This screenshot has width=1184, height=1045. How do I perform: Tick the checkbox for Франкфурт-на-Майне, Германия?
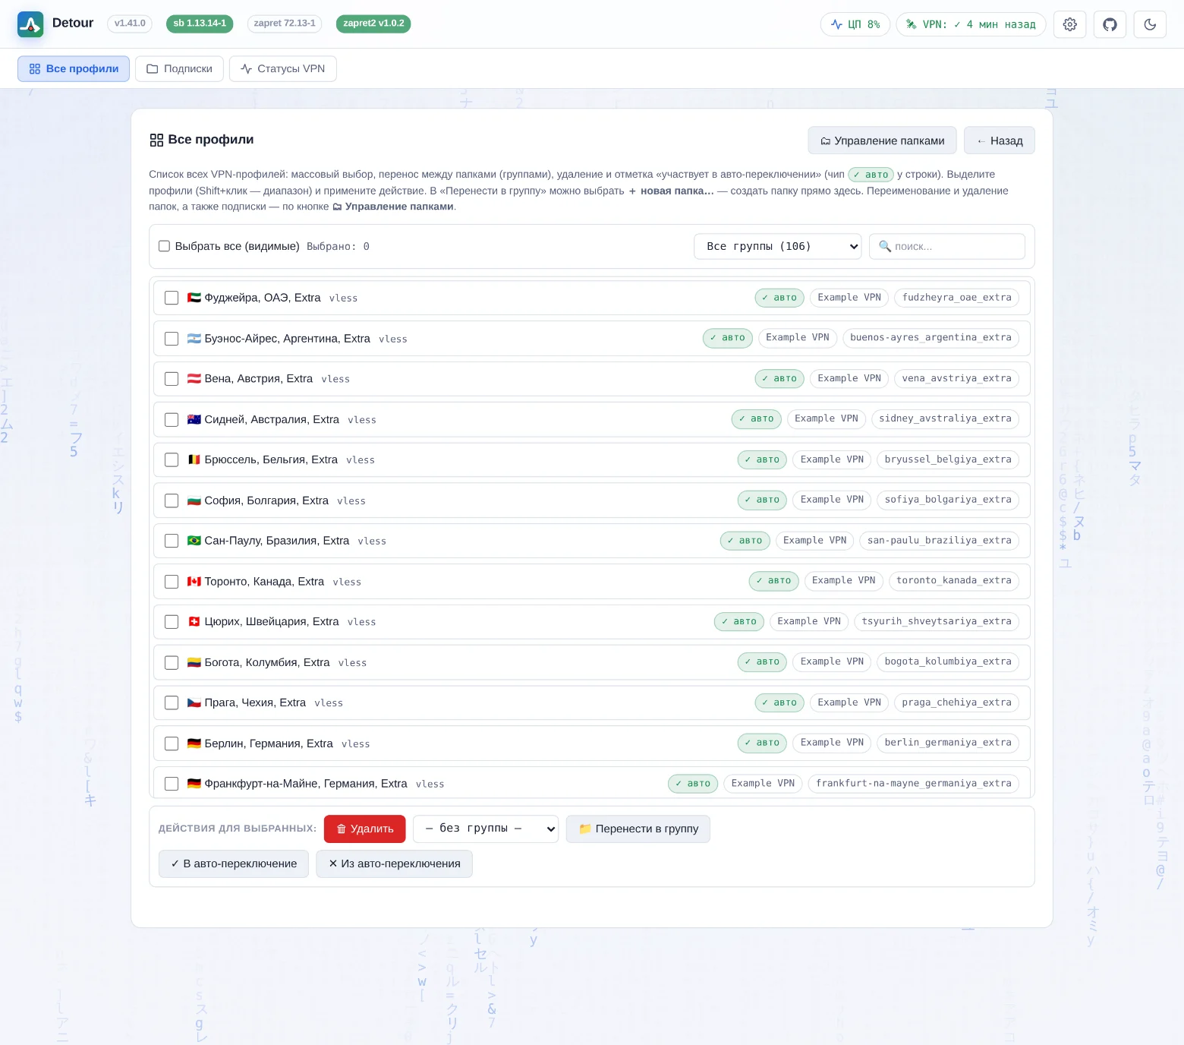pyautogui.click(x=172, y=784)
